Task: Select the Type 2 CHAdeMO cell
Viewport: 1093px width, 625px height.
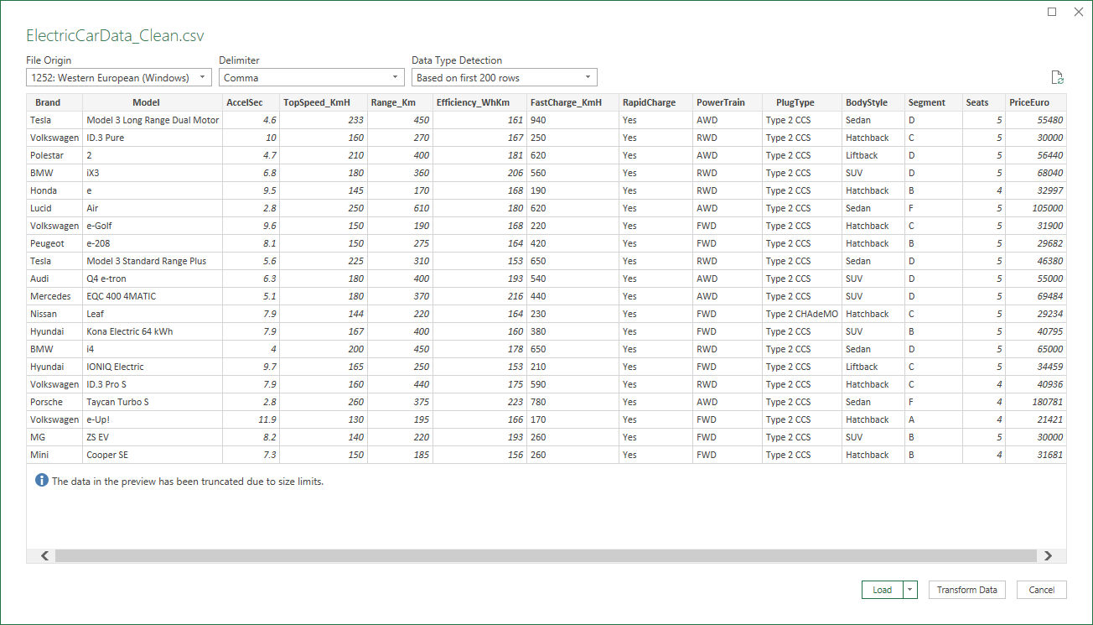Action: [801, 314]
